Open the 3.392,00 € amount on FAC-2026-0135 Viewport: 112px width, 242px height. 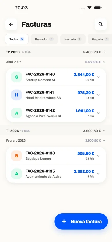pyautogui.click(x=84, y=171)
